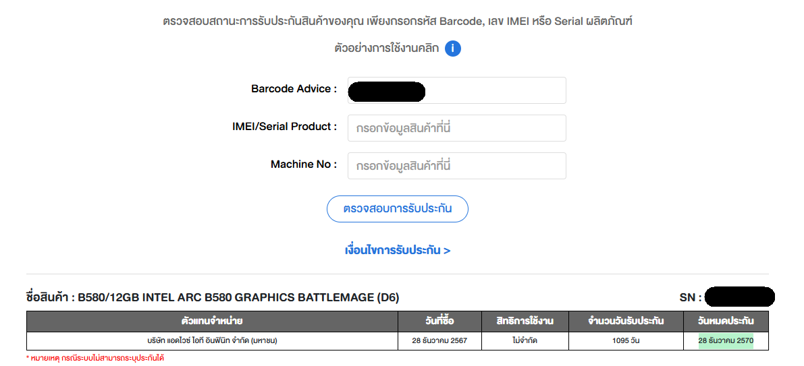804x366 pixels.
Task: Click the ตัวแทนจำหน่าย column header
Action: click(212, 321)
